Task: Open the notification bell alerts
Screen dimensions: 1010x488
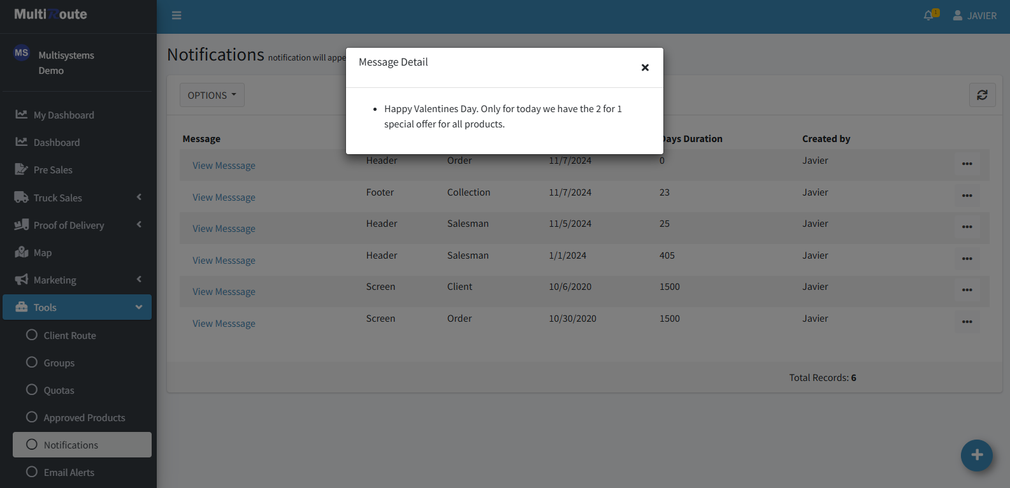Action: tap(930, 15)
